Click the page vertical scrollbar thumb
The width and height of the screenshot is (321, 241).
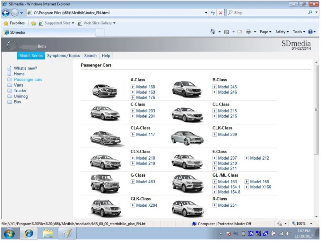point(316,110)
